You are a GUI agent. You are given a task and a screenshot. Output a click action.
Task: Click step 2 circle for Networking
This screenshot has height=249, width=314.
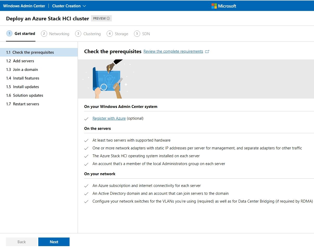44,34
